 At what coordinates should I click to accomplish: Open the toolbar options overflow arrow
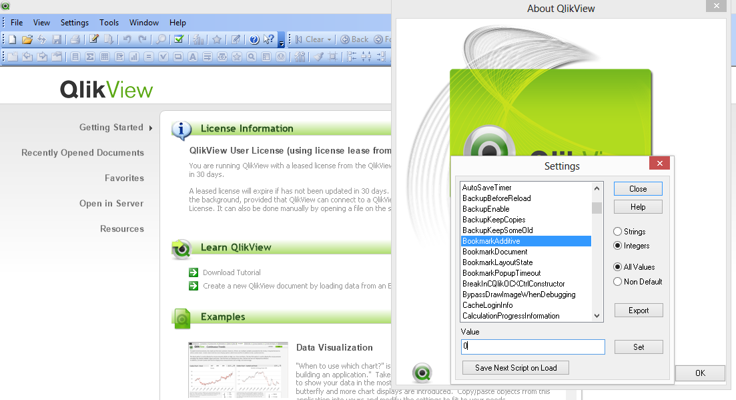tap(281, 40)
